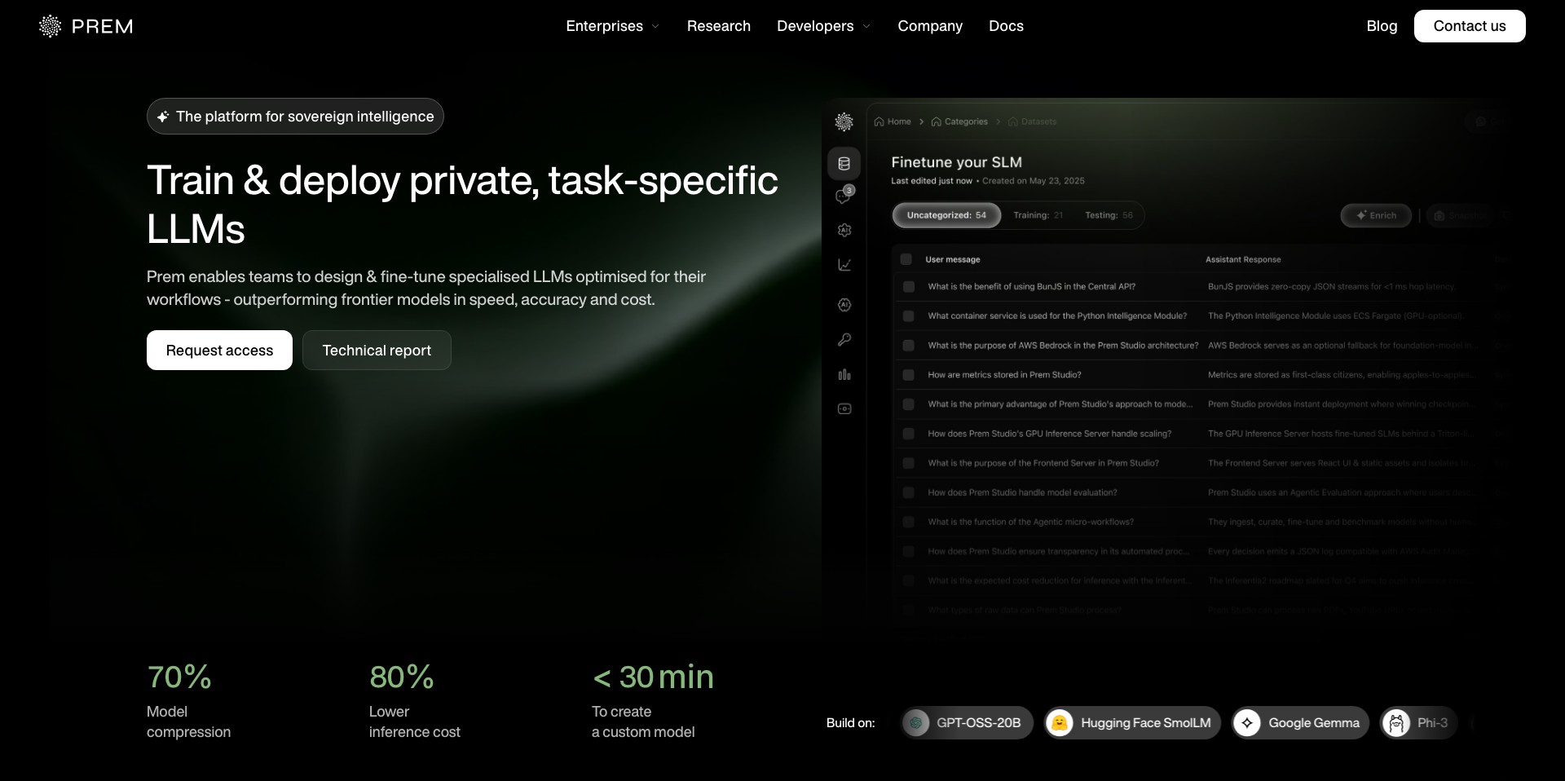Click the 70% Model compression stat

[188, 701]
